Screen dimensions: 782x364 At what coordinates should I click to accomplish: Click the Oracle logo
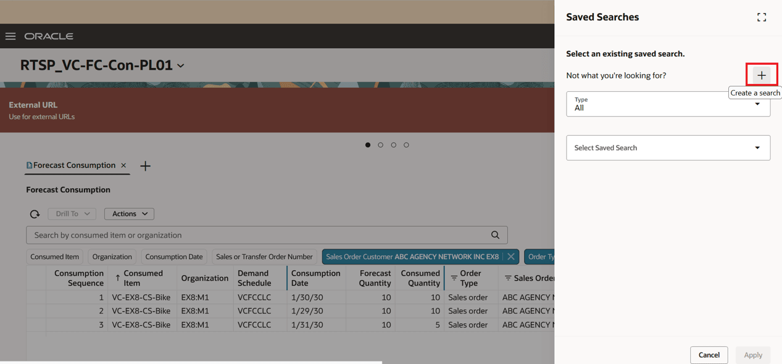click(x=49, y=36)
